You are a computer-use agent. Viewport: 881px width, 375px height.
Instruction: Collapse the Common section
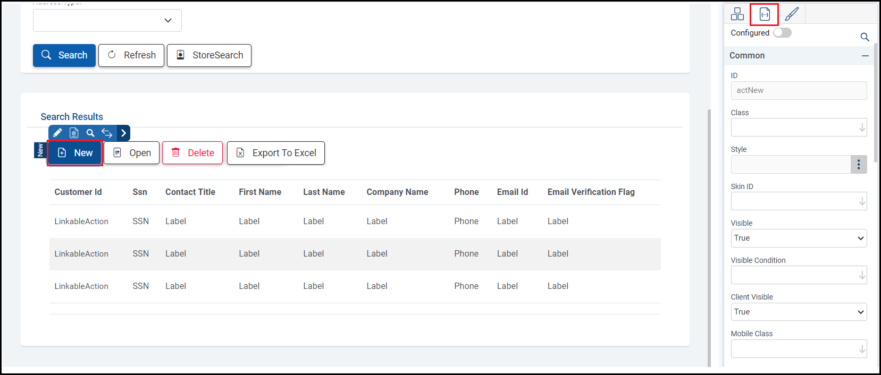tap(865, 56)
